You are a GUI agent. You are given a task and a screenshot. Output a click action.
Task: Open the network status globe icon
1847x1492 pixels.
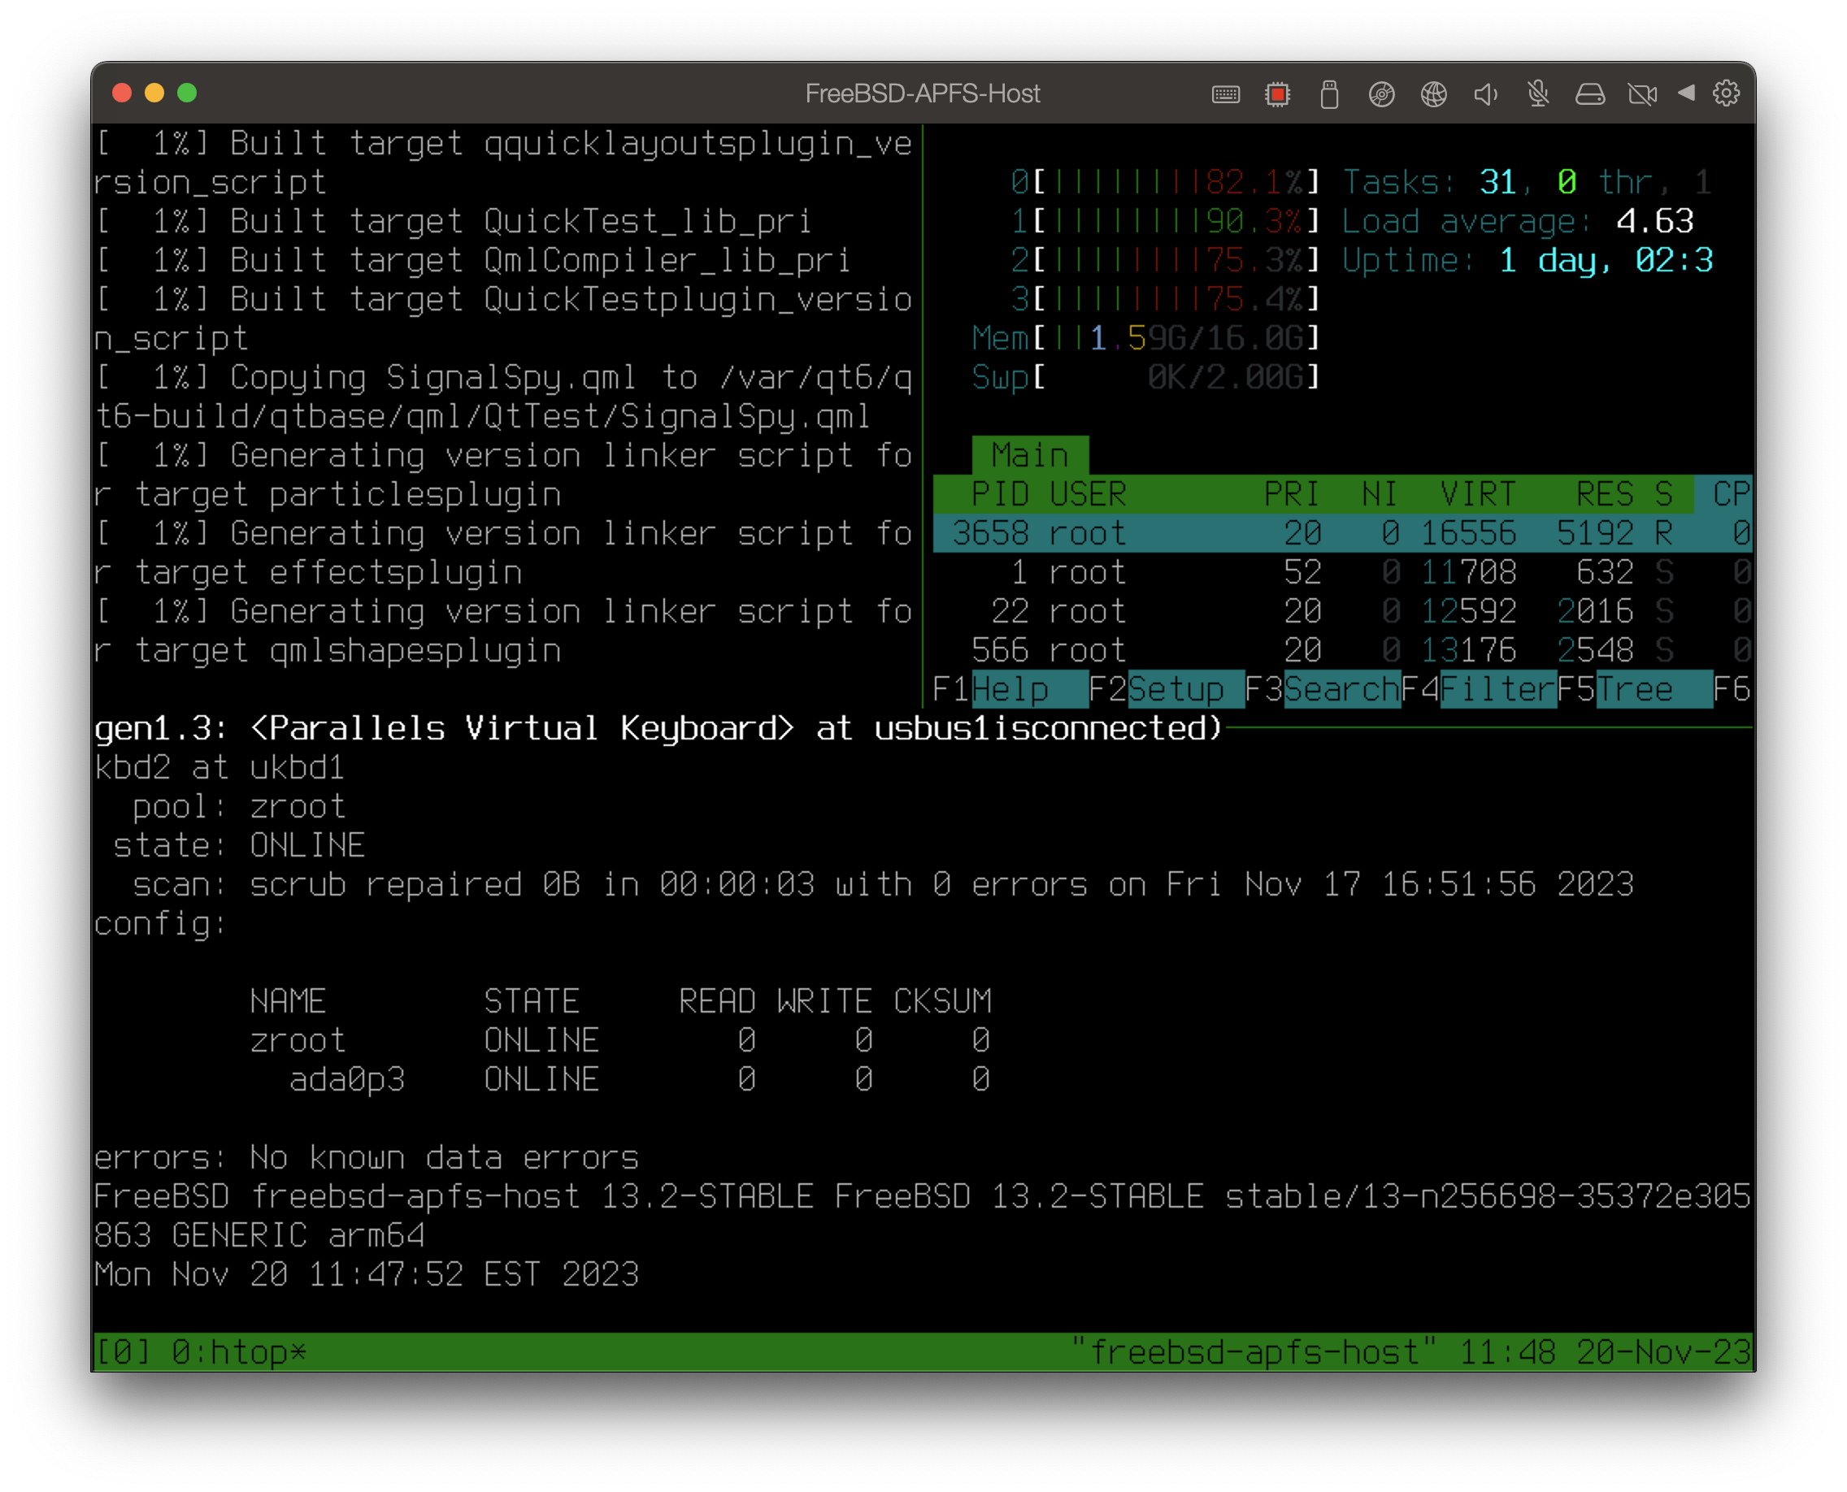(1433, 94)
